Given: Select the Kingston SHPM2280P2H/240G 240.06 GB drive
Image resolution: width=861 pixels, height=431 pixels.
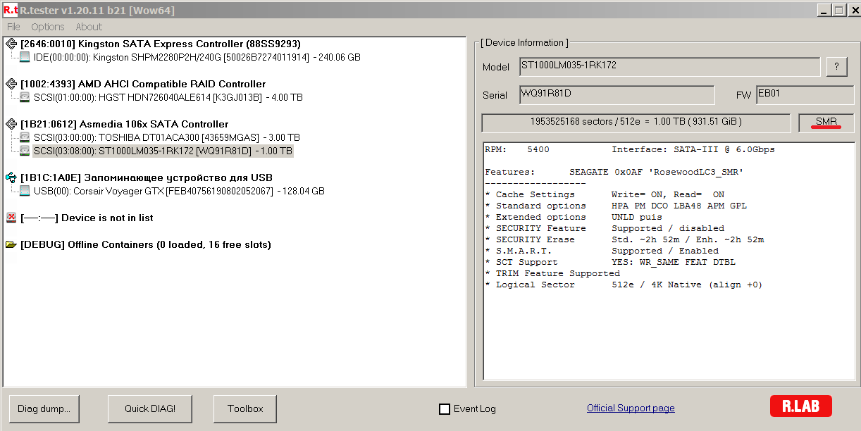Looking at the screenshot, I should [x=197, y=57].
